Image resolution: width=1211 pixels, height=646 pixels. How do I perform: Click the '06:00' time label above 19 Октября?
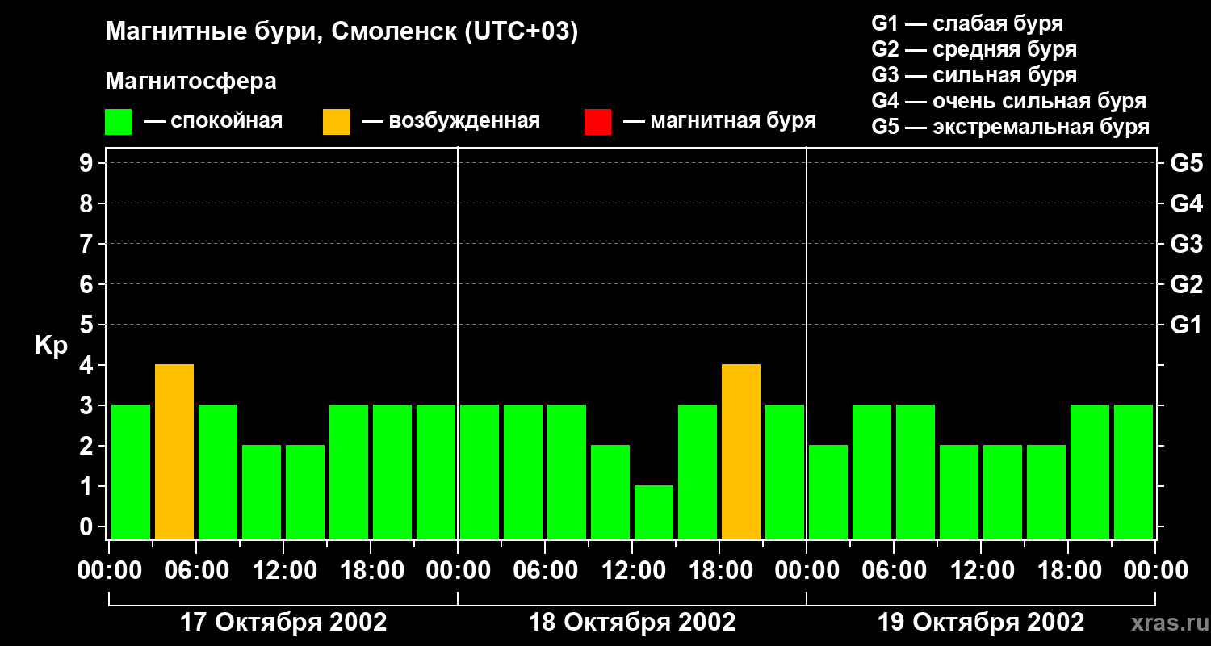[894, 571]
